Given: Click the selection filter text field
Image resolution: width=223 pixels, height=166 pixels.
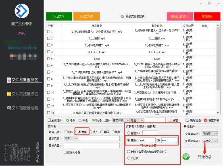Looking at the screenshot, I should (x=155, y=120).
